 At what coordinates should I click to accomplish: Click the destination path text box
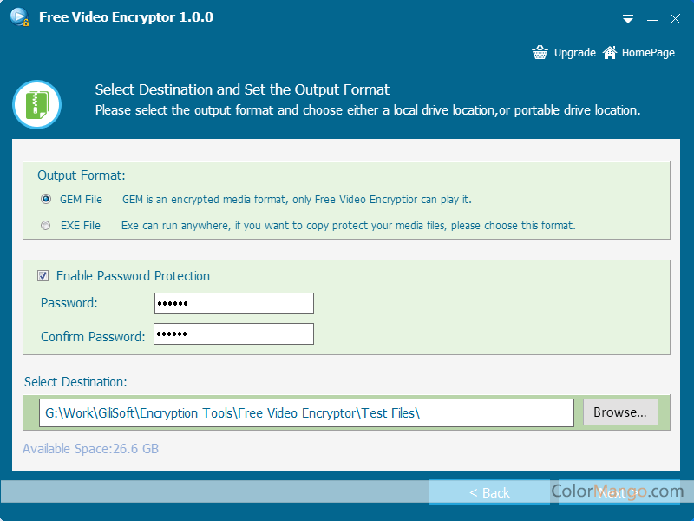click(x=306, y=413)
